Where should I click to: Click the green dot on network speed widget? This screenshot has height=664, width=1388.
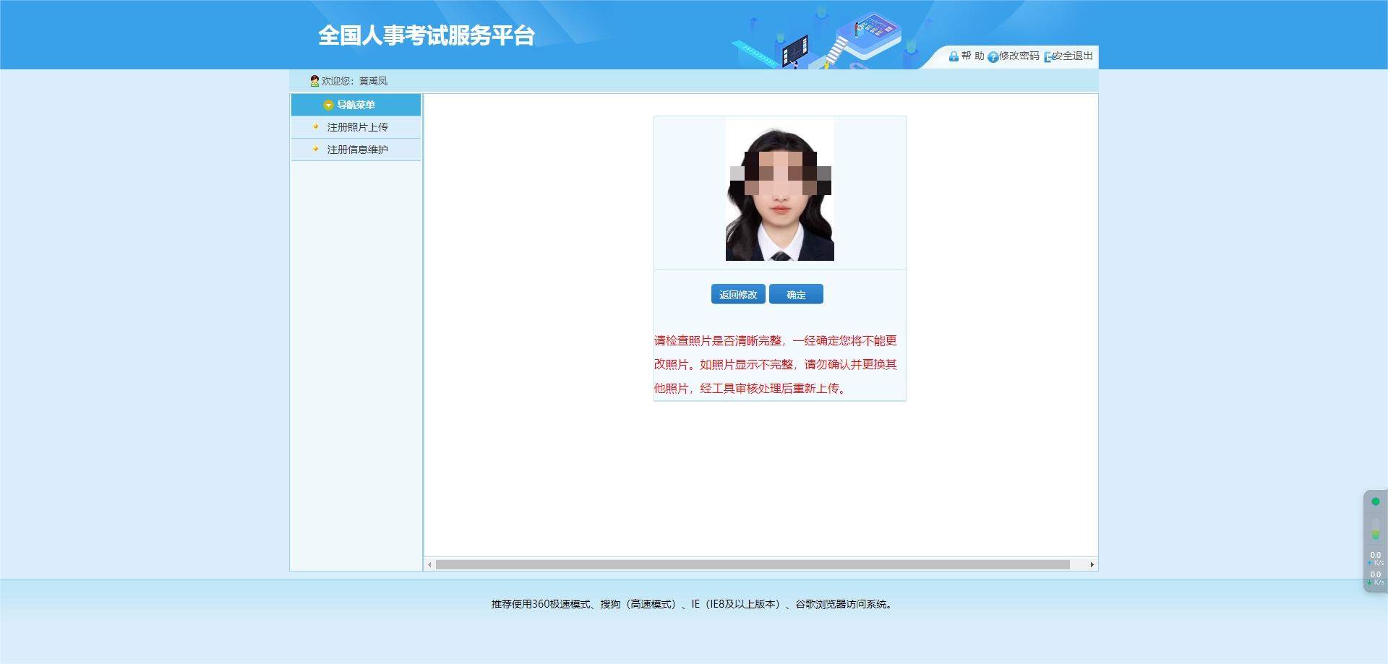coord(1376,501)
